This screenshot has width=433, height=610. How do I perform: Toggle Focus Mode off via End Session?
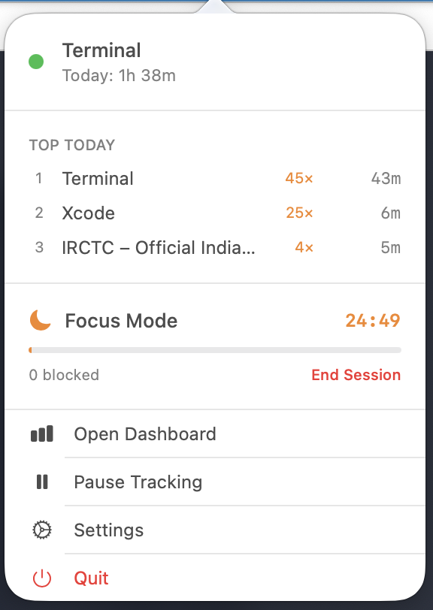point(356,374)
